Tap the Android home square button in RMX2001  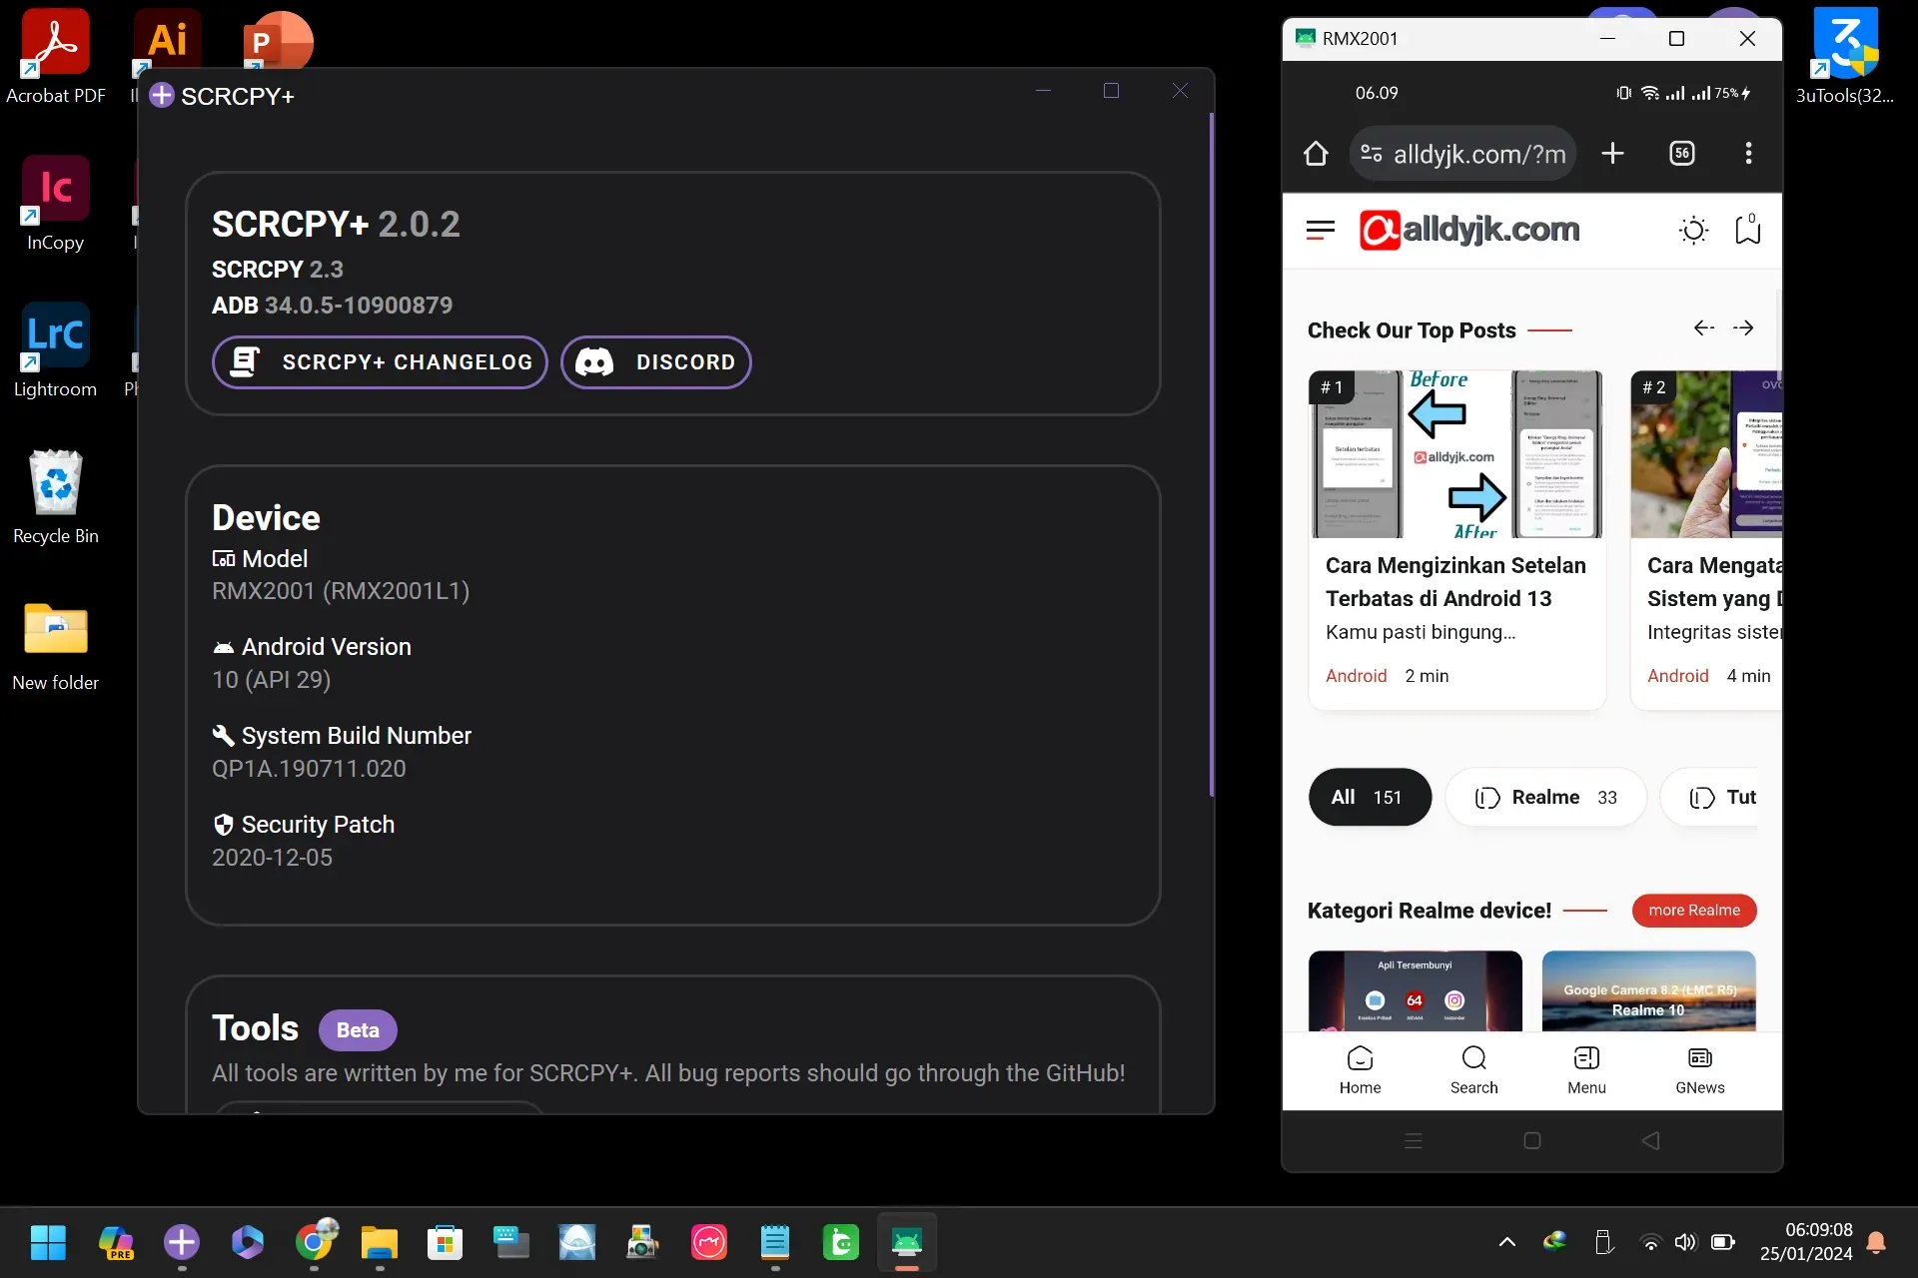coord(1532,1140)
